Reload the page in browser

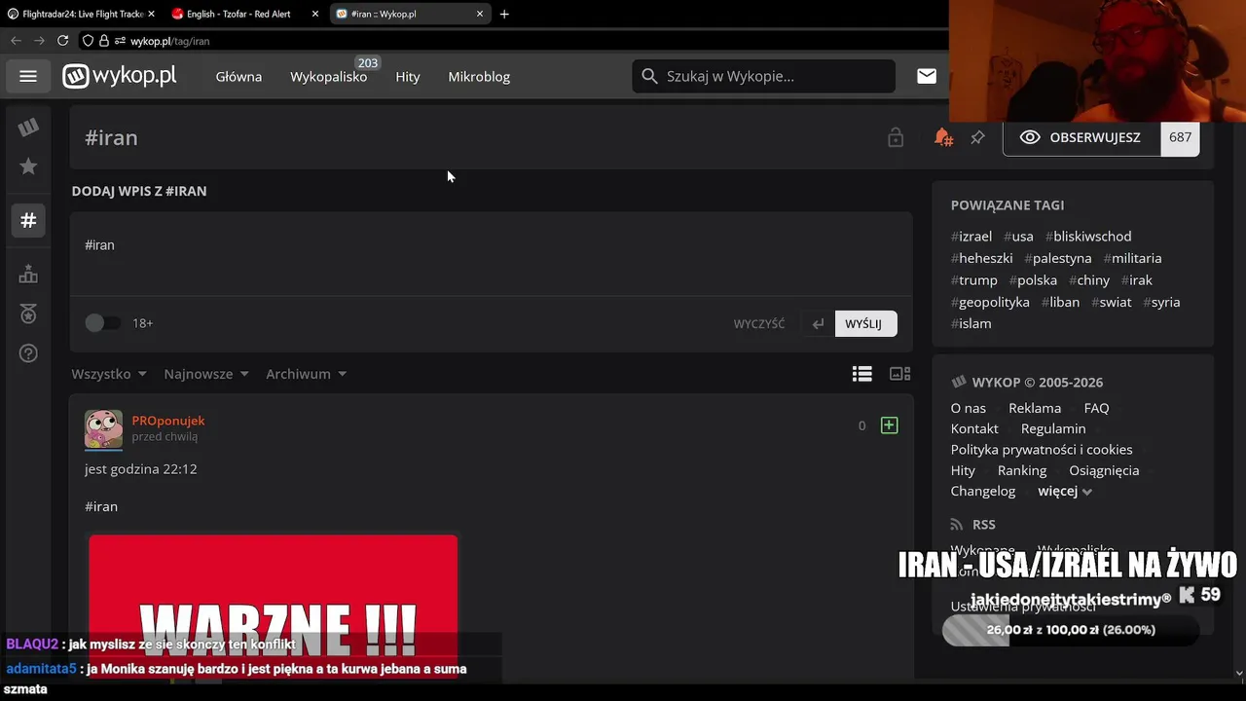click(62, 41)
